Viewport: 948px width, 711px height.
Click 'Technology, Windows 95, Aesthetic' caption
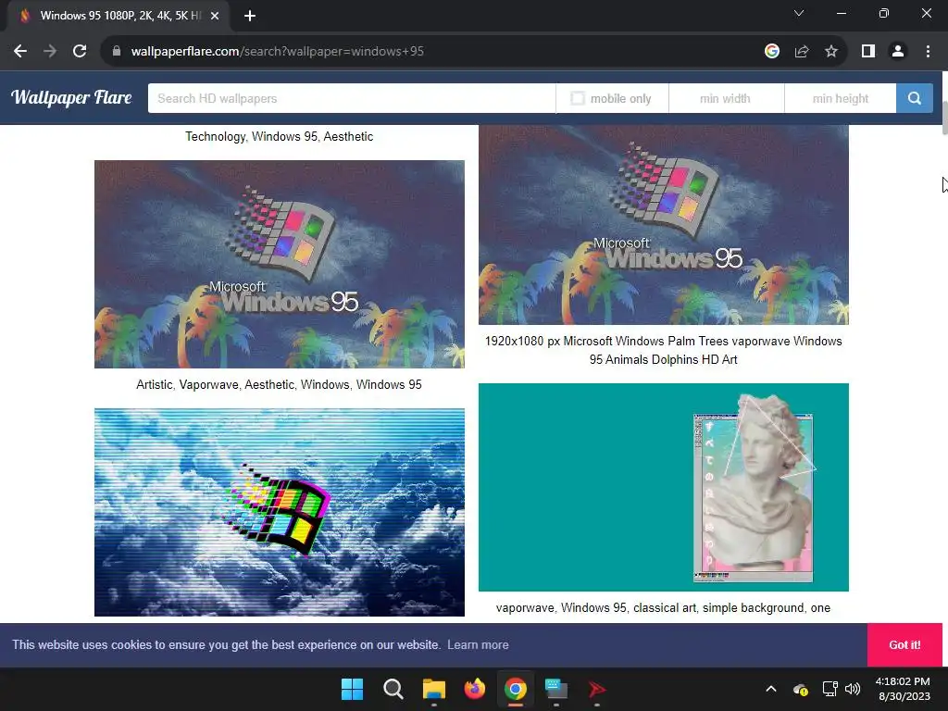pos(280,137)
